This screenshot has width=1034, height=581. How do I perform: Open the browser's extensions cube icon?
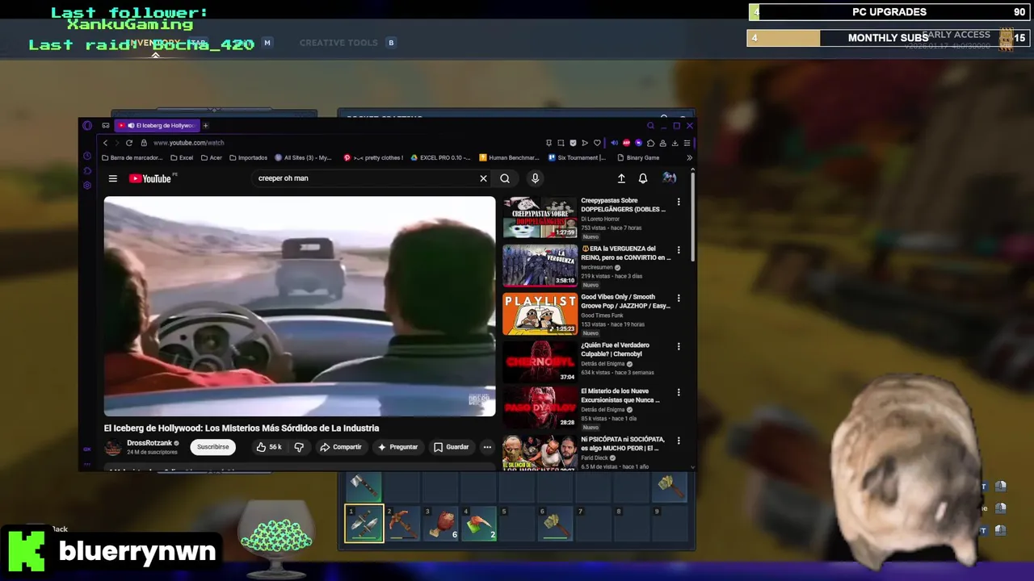pos(650,143)
